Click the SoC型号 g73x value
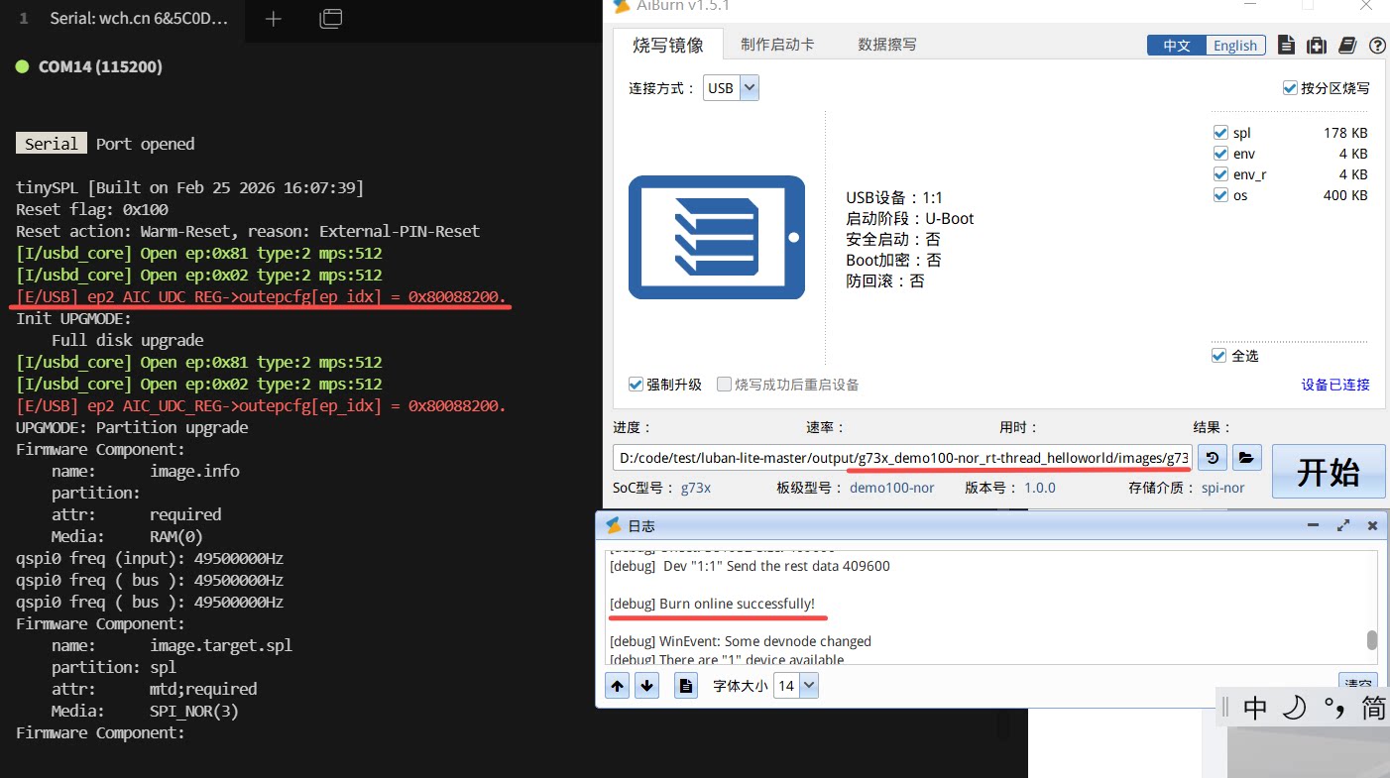Screen dimensions: 1390x778 coord(696,488)
